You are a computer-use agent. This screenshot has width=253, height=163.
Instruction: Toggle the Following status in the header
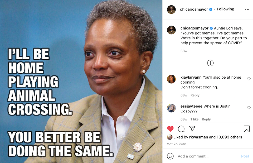[x=225, y=9]
